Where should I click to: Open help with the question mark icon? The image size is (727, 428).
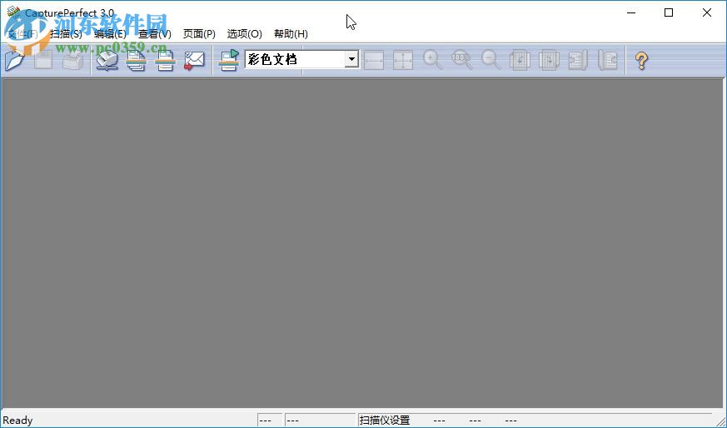642,60
